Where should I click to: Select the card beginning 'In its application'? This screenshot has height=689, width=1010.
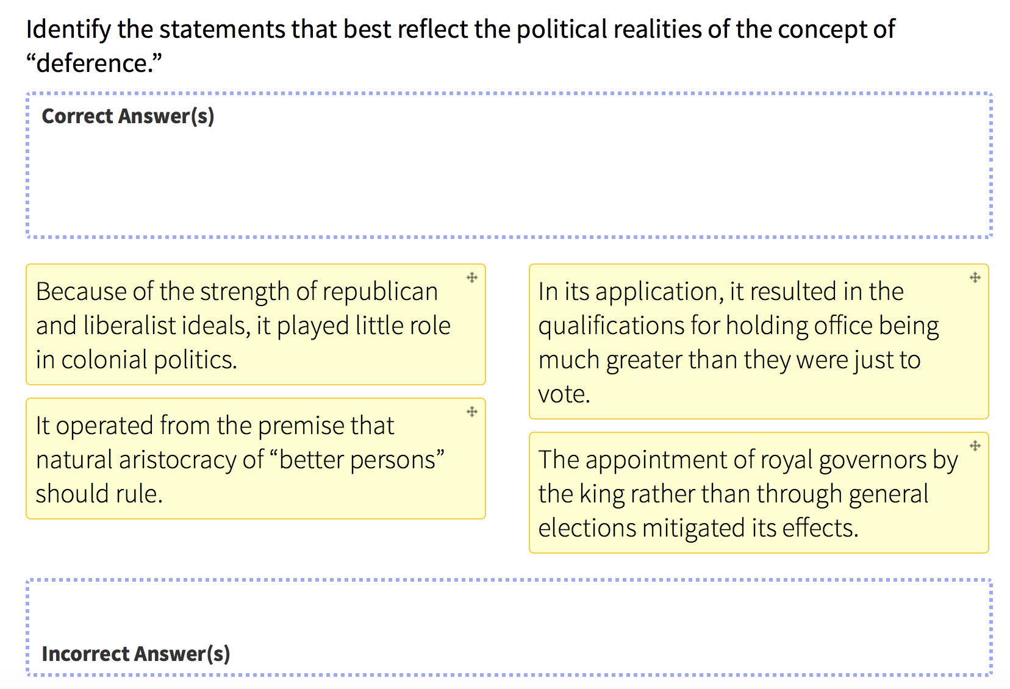(x=759, y=341)
